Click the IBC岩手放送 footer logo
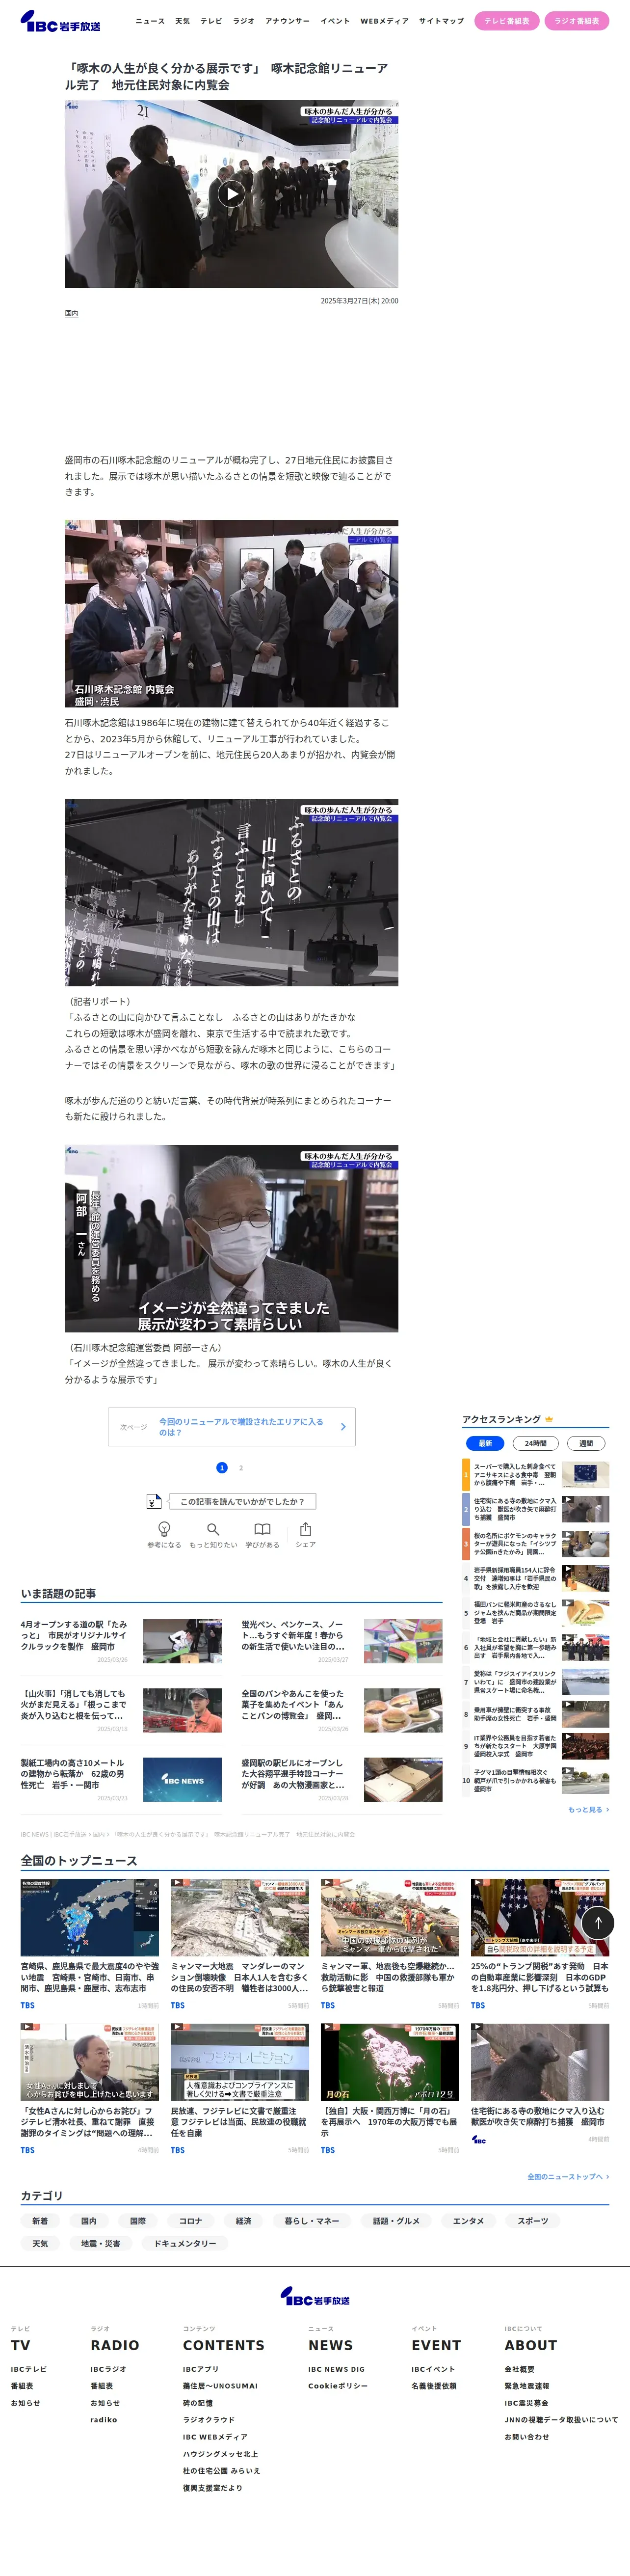Screen dimensions: 630x2576 (315, 2297)
